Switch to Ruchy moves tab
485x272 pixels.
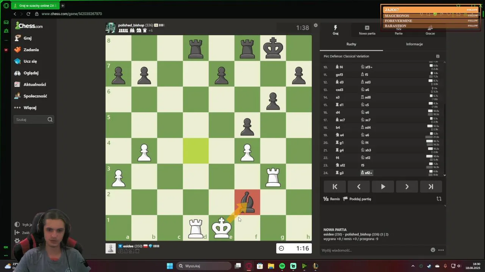tap(351, 44)
